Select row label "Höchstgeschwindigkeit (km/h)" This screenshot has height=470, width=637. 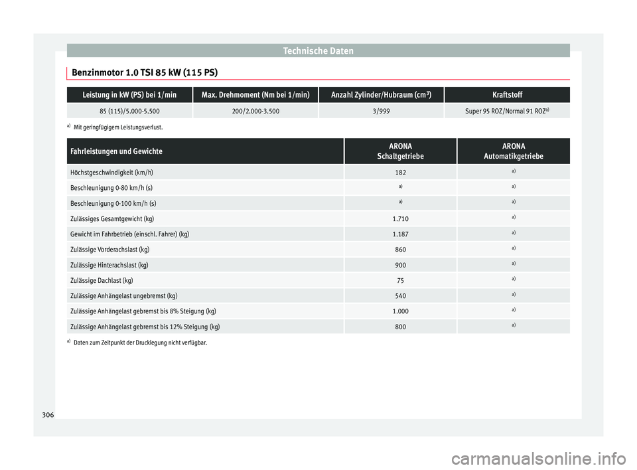111,173
